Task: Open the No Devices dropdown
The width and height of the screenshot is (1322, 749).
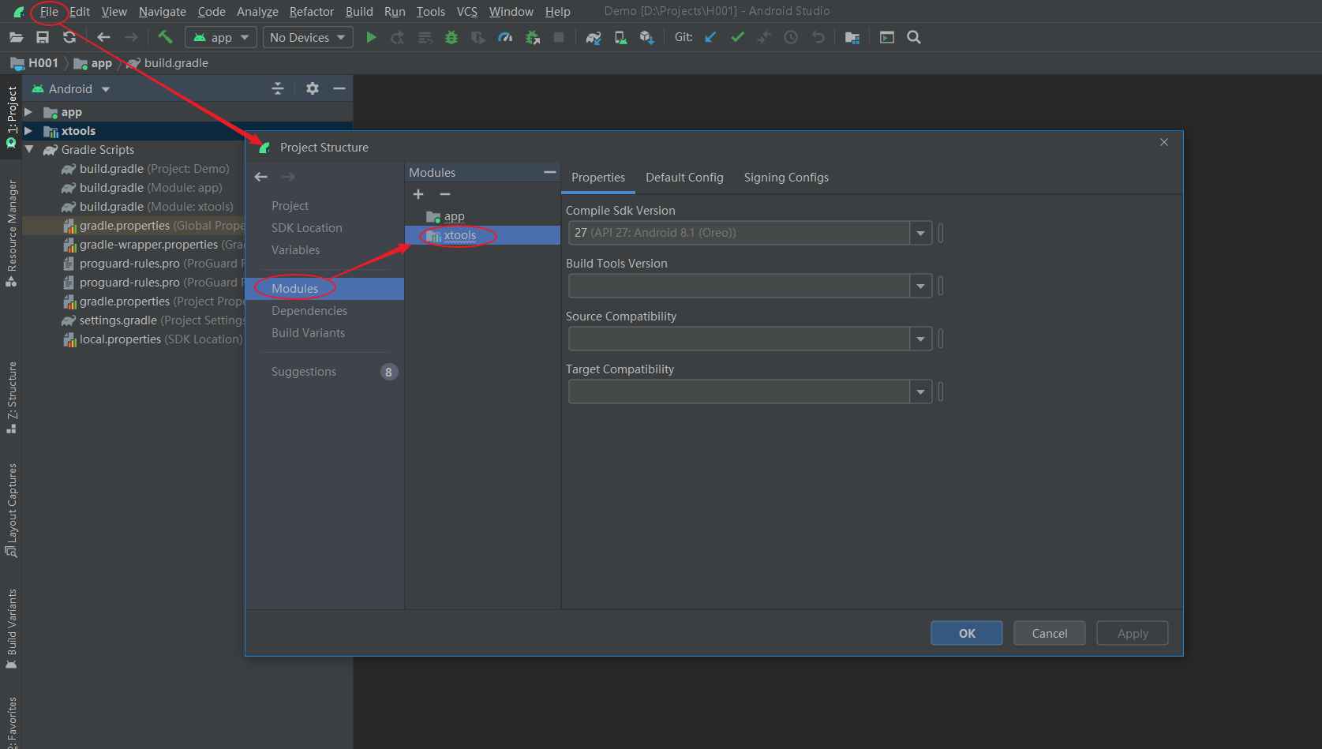Action: pos(308,37)
